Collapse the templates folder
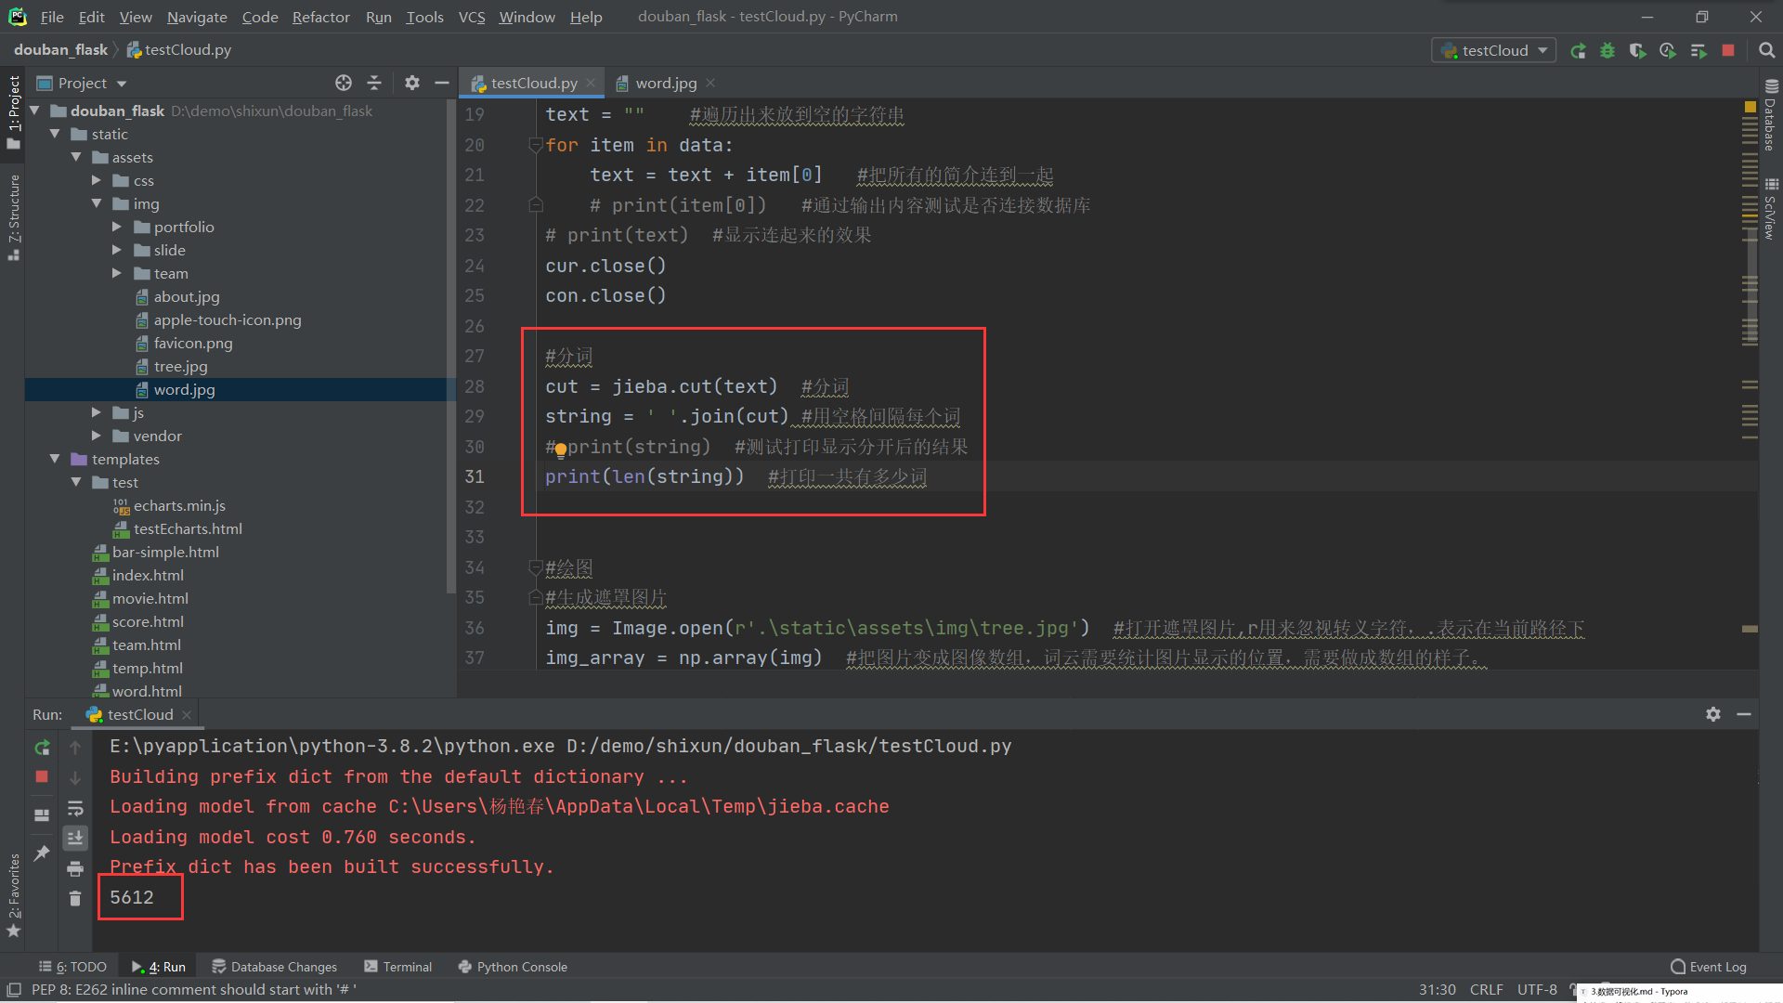The width and height of the screenshot is (1783, 1003). (x=55, y=459)
